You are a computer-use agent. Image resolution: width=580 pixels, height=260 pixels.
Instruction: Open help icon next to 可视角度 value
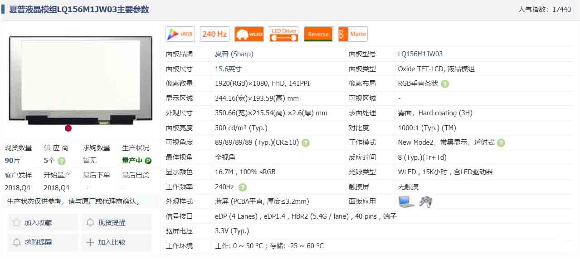[x=306, y=143]
